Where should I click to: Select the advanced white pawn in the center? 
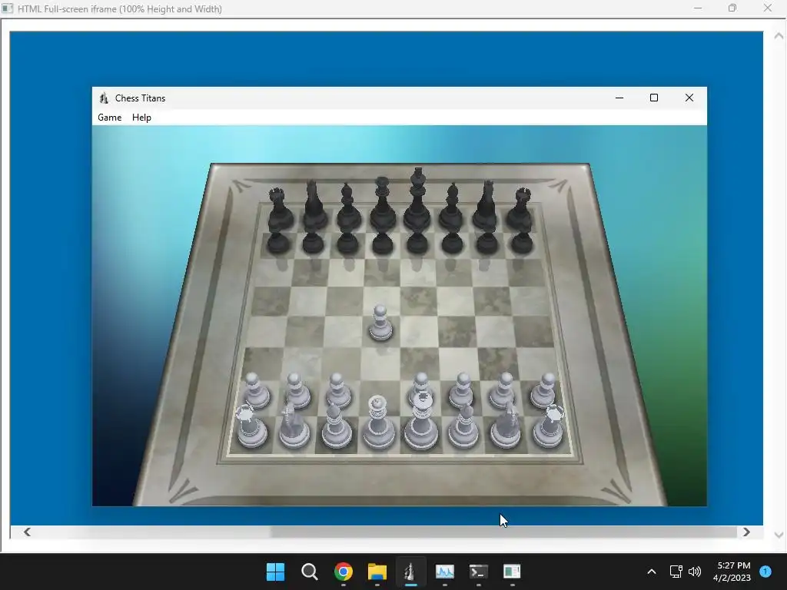380,323
